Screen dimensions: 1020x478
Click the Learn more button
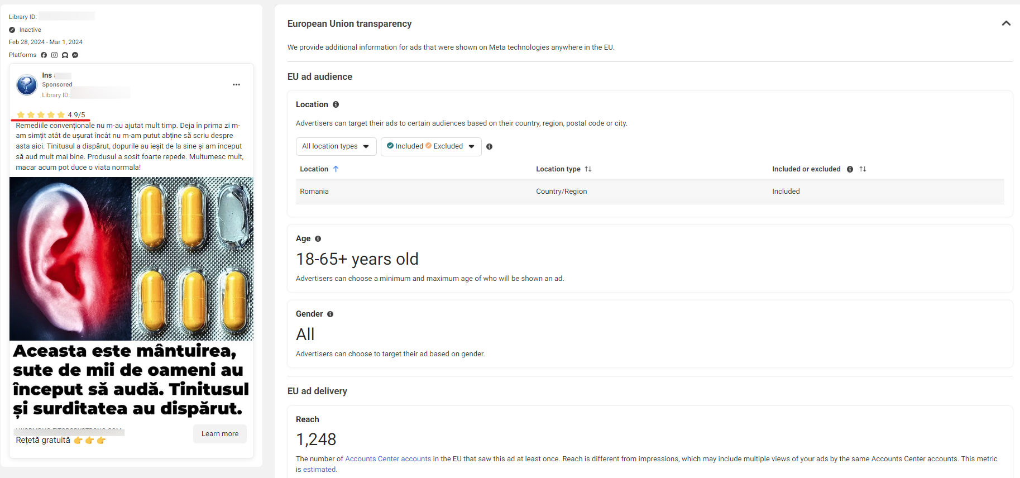tap(220, 434)
